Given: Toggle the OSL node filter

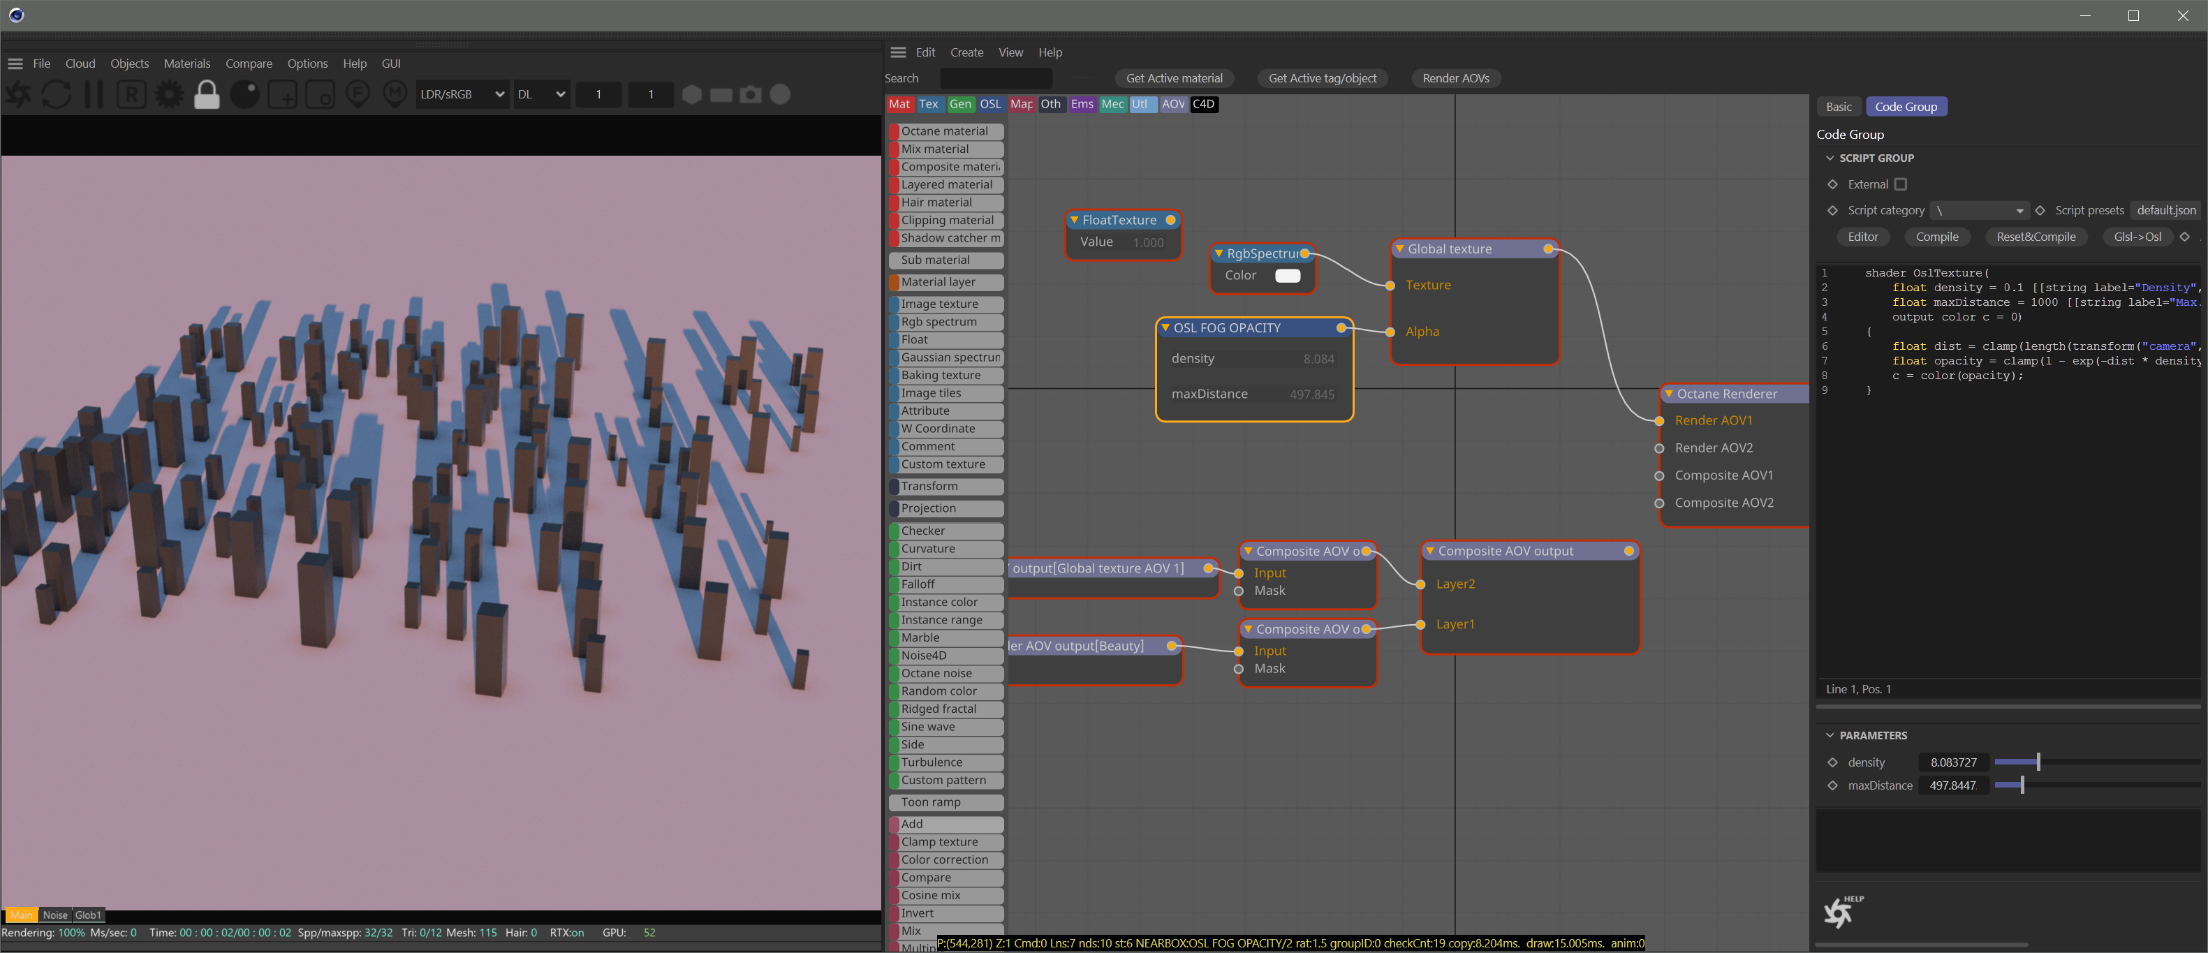Looking at the screenshot, I should coord(990,104).
